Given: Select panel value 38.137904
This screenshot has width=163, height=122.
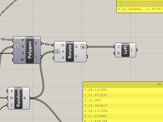Looking at the screenshot, I should point(98,90).
